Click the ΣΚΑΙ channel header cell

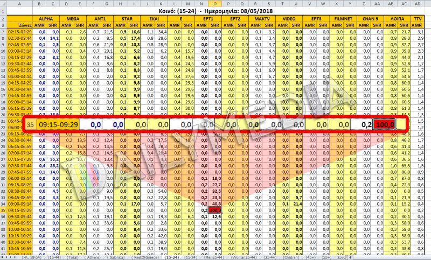(154, 19)
